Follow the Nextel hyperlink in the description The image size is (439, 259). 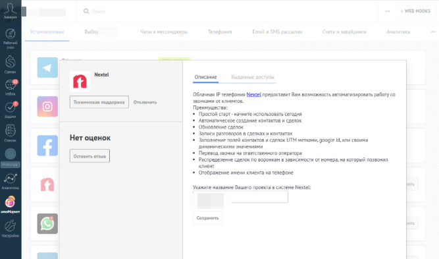pyautogui.click(x=253, y=94)
